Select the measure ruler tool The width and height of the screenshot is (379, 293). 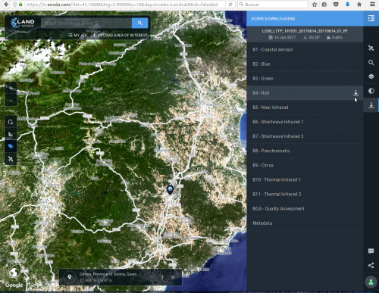[11, 134]
